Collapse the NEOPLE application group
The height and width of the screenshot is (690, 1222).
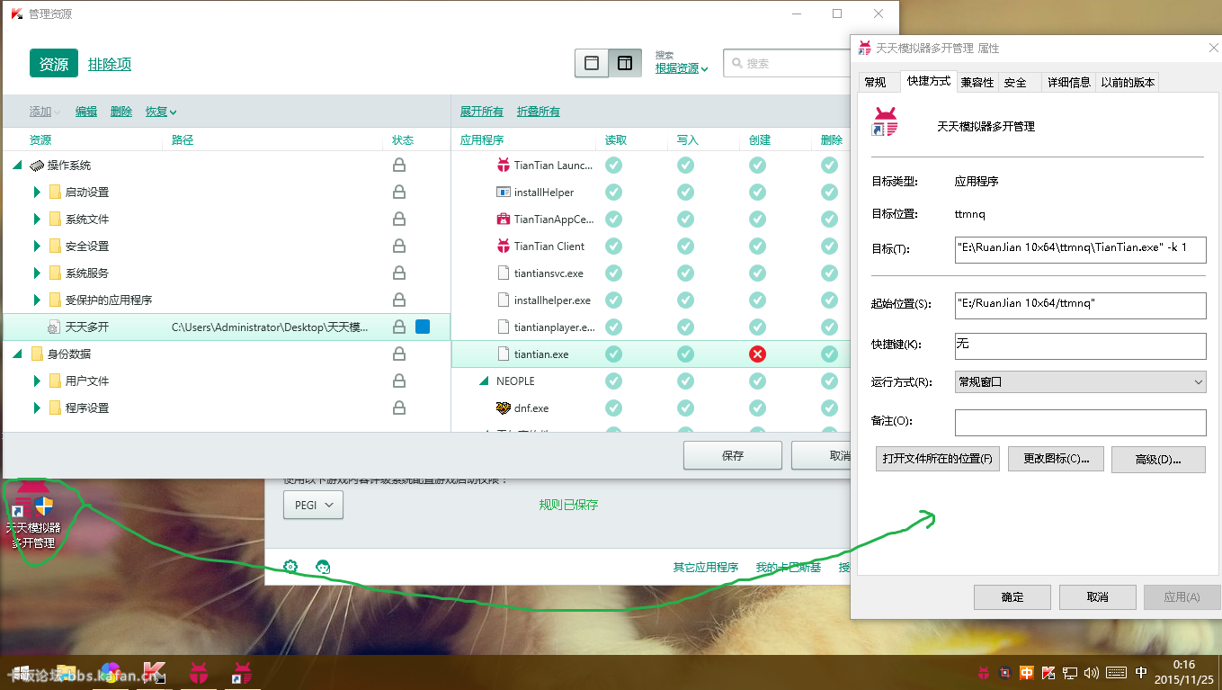(x=485, y=381)
